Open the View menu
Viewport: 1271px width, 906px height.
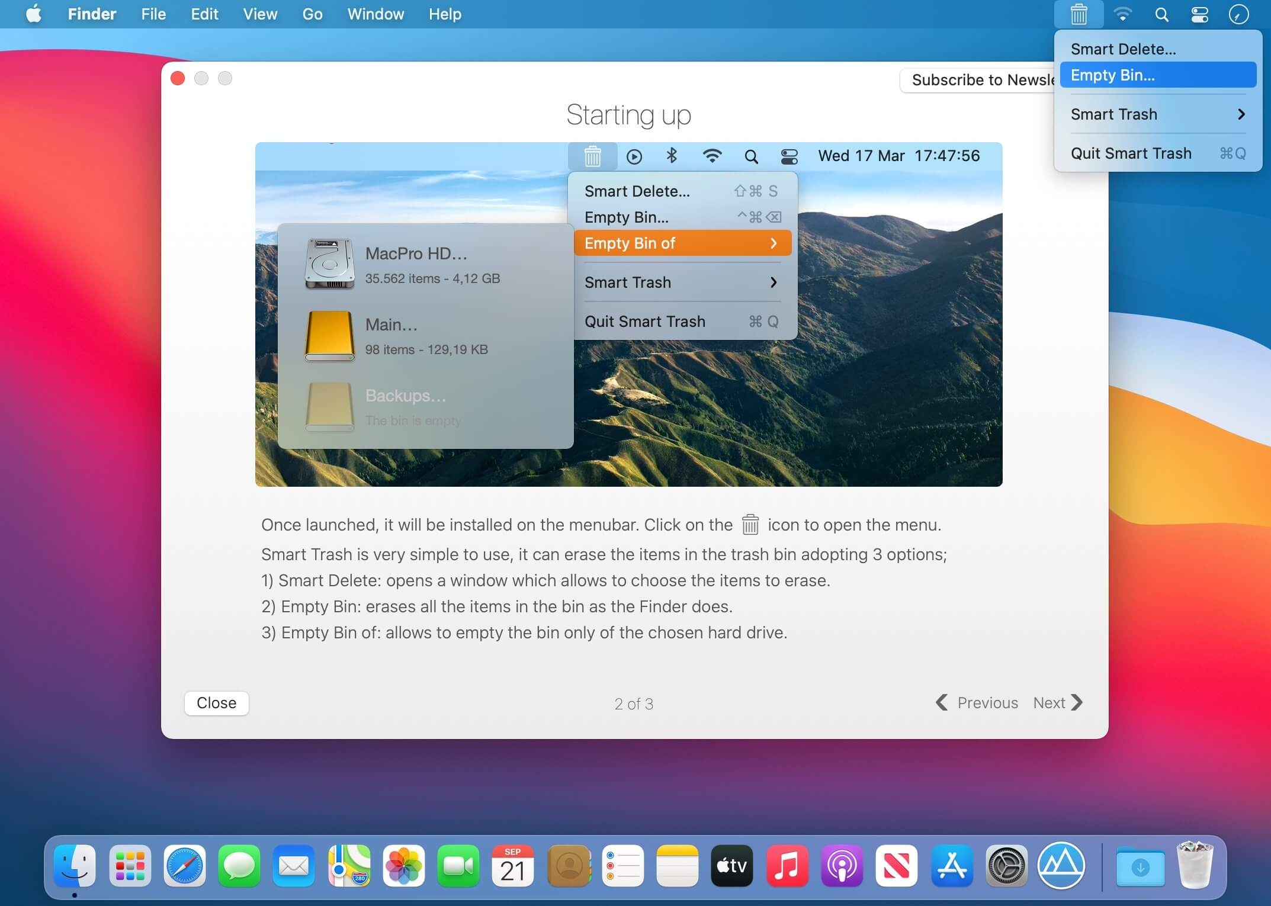pyautogui.click(x=260, y=14)
